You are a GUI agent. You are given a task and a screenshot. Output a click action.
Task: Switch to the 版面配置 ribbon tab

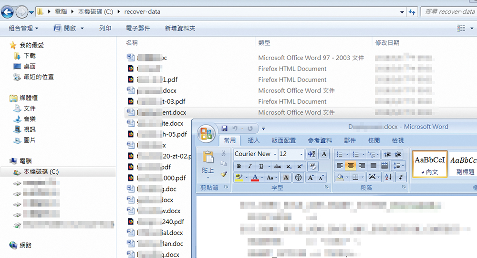point(283,140)
